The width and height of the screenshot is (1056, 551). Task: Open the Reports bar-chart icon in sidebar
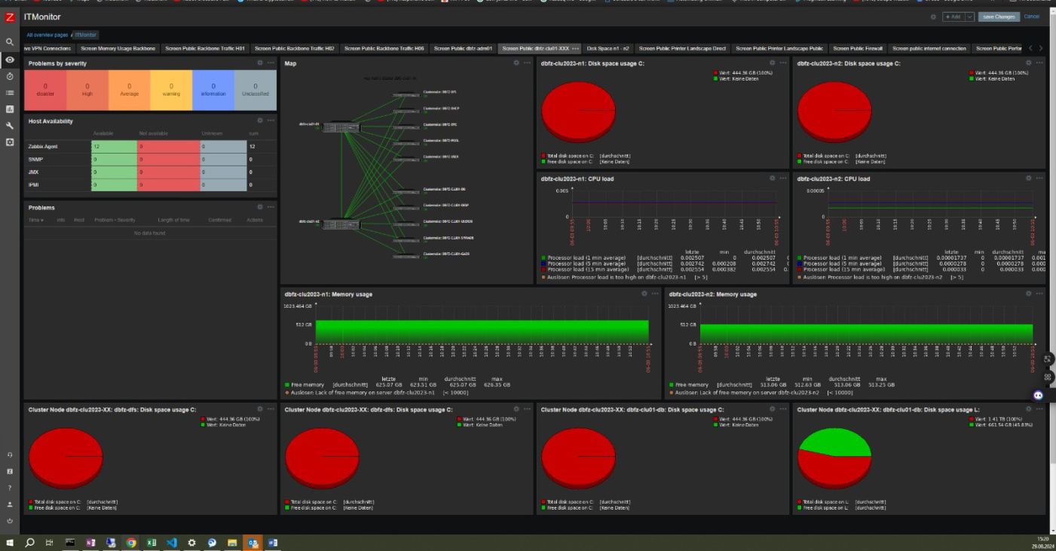10,109
